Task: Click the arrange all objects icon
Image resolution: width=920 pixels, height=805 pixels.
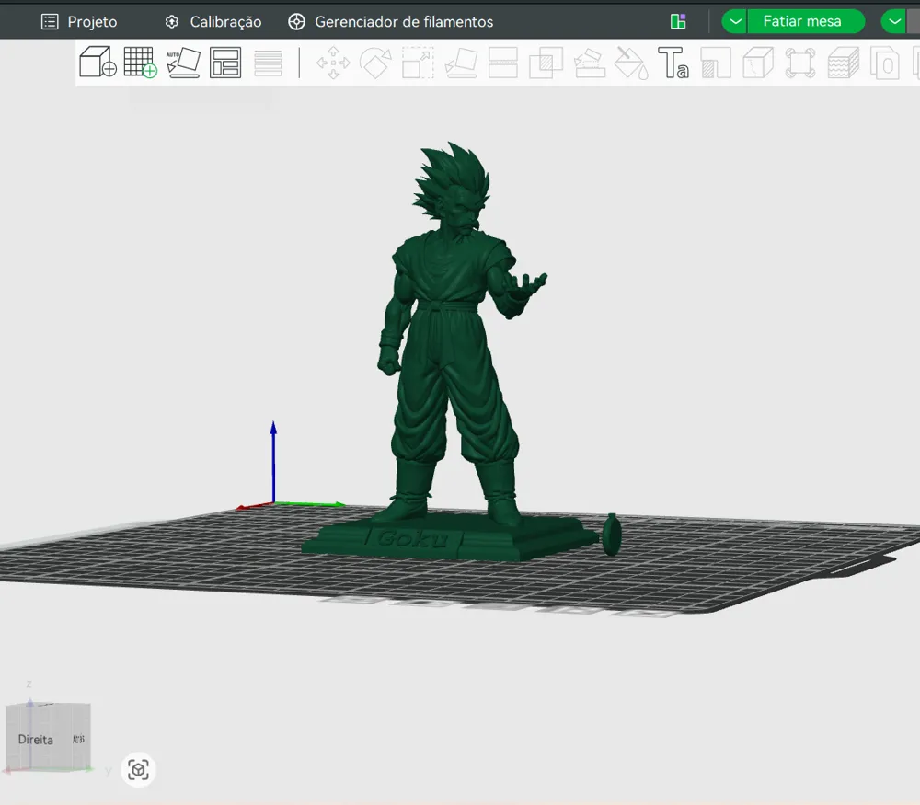Action: [225, 63]
